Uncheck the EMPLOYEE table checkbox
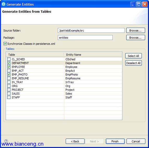The height and width of the screenshot is (148, 149). click(9, 67)
